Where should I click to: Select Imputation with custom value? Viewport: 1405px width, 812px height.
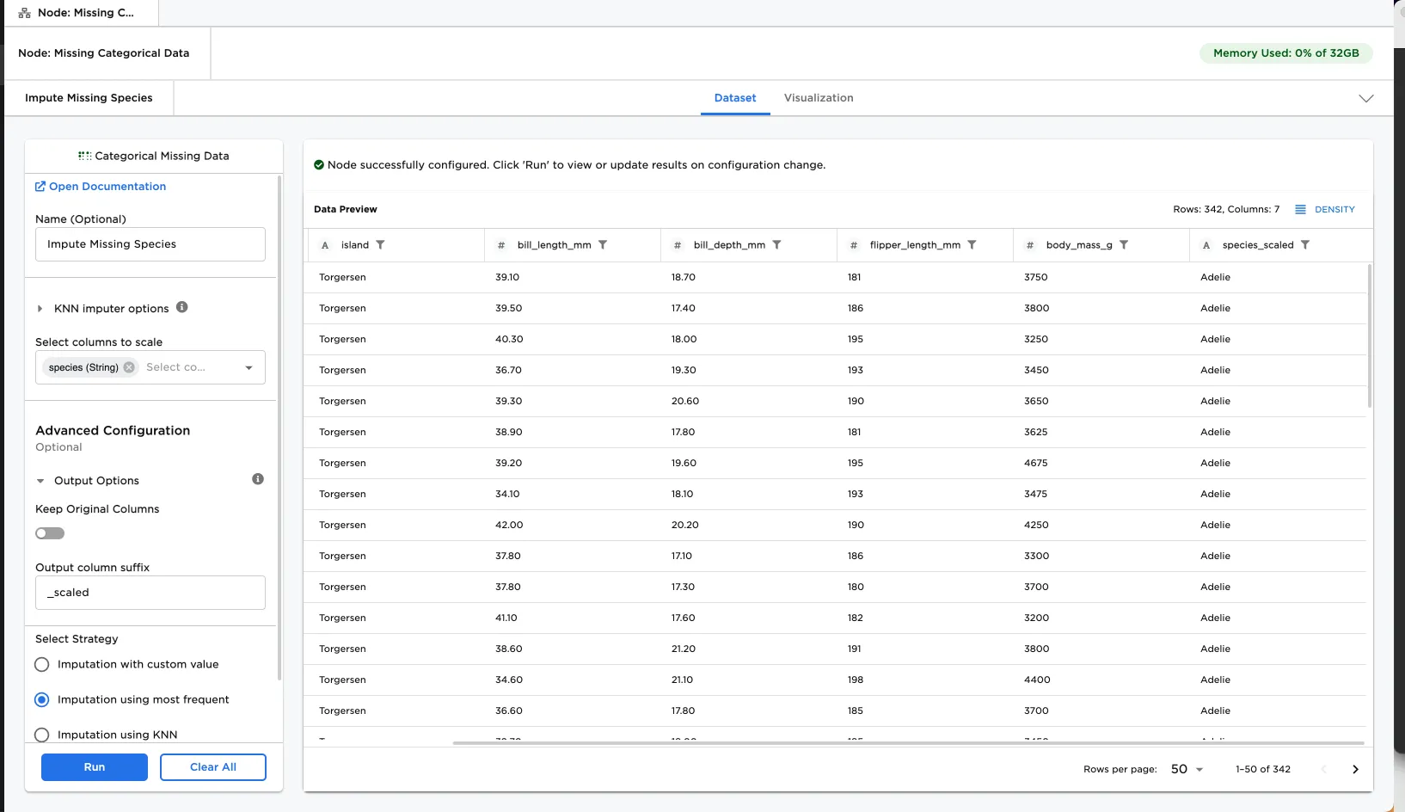(42, 665)
